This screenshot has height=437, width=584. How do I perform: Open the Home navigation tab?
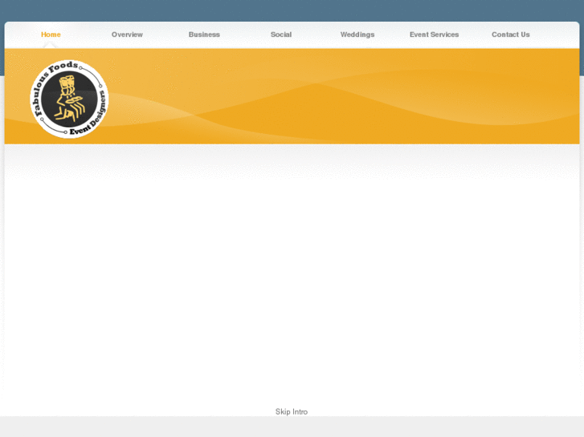[x=51, y=34]
